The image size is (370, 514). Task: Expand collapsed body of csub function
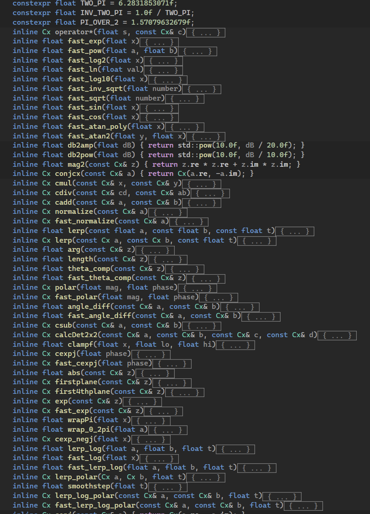pos(202,326)
